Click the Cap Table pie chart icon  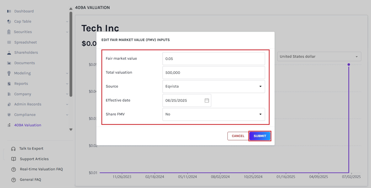click(9, 22)
